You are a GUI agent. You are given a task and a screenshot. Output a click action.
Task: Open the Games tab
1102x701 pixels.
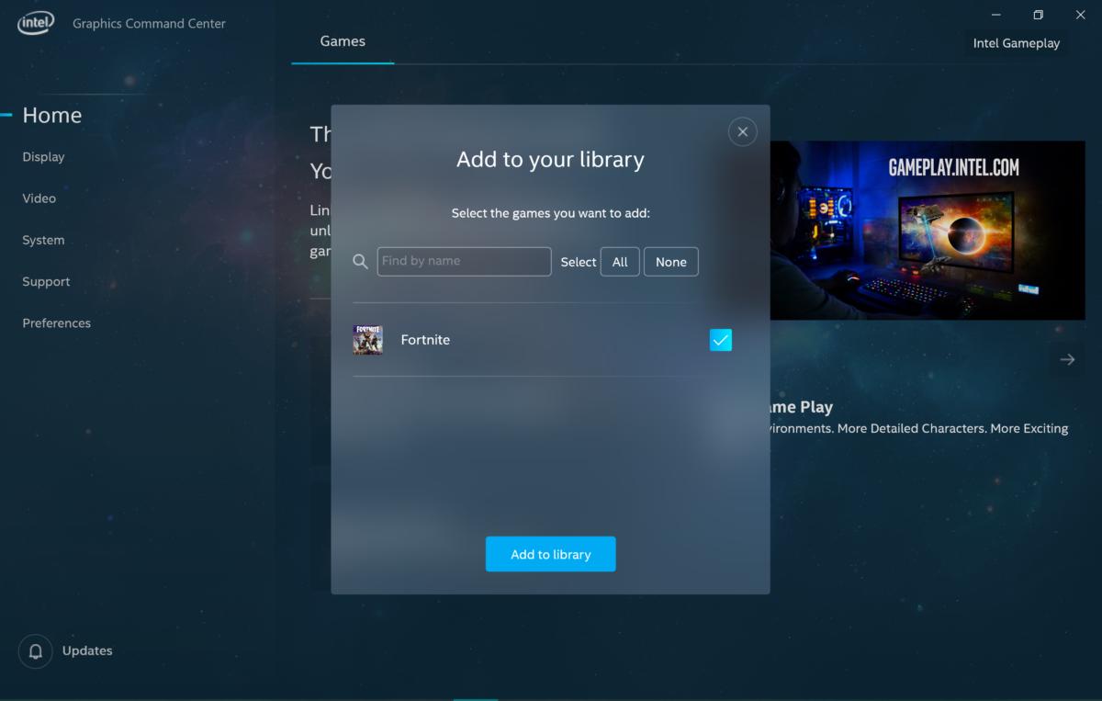coord(343,41)
